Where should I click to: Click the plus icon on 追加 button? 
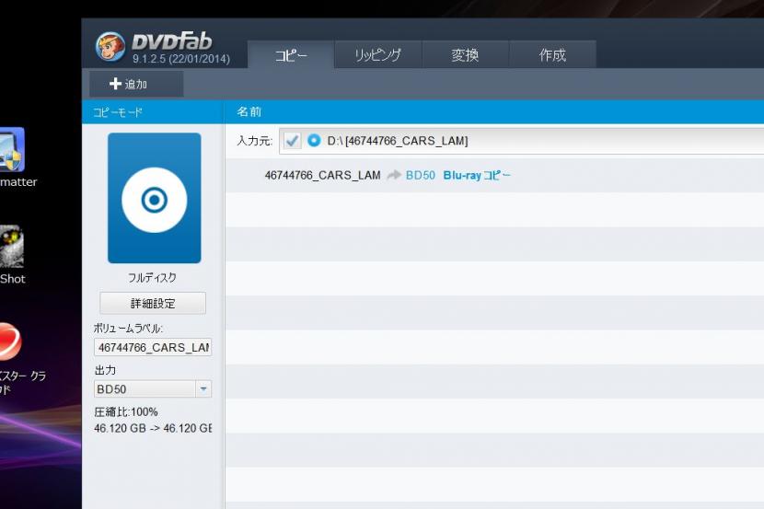pos(115,84)
